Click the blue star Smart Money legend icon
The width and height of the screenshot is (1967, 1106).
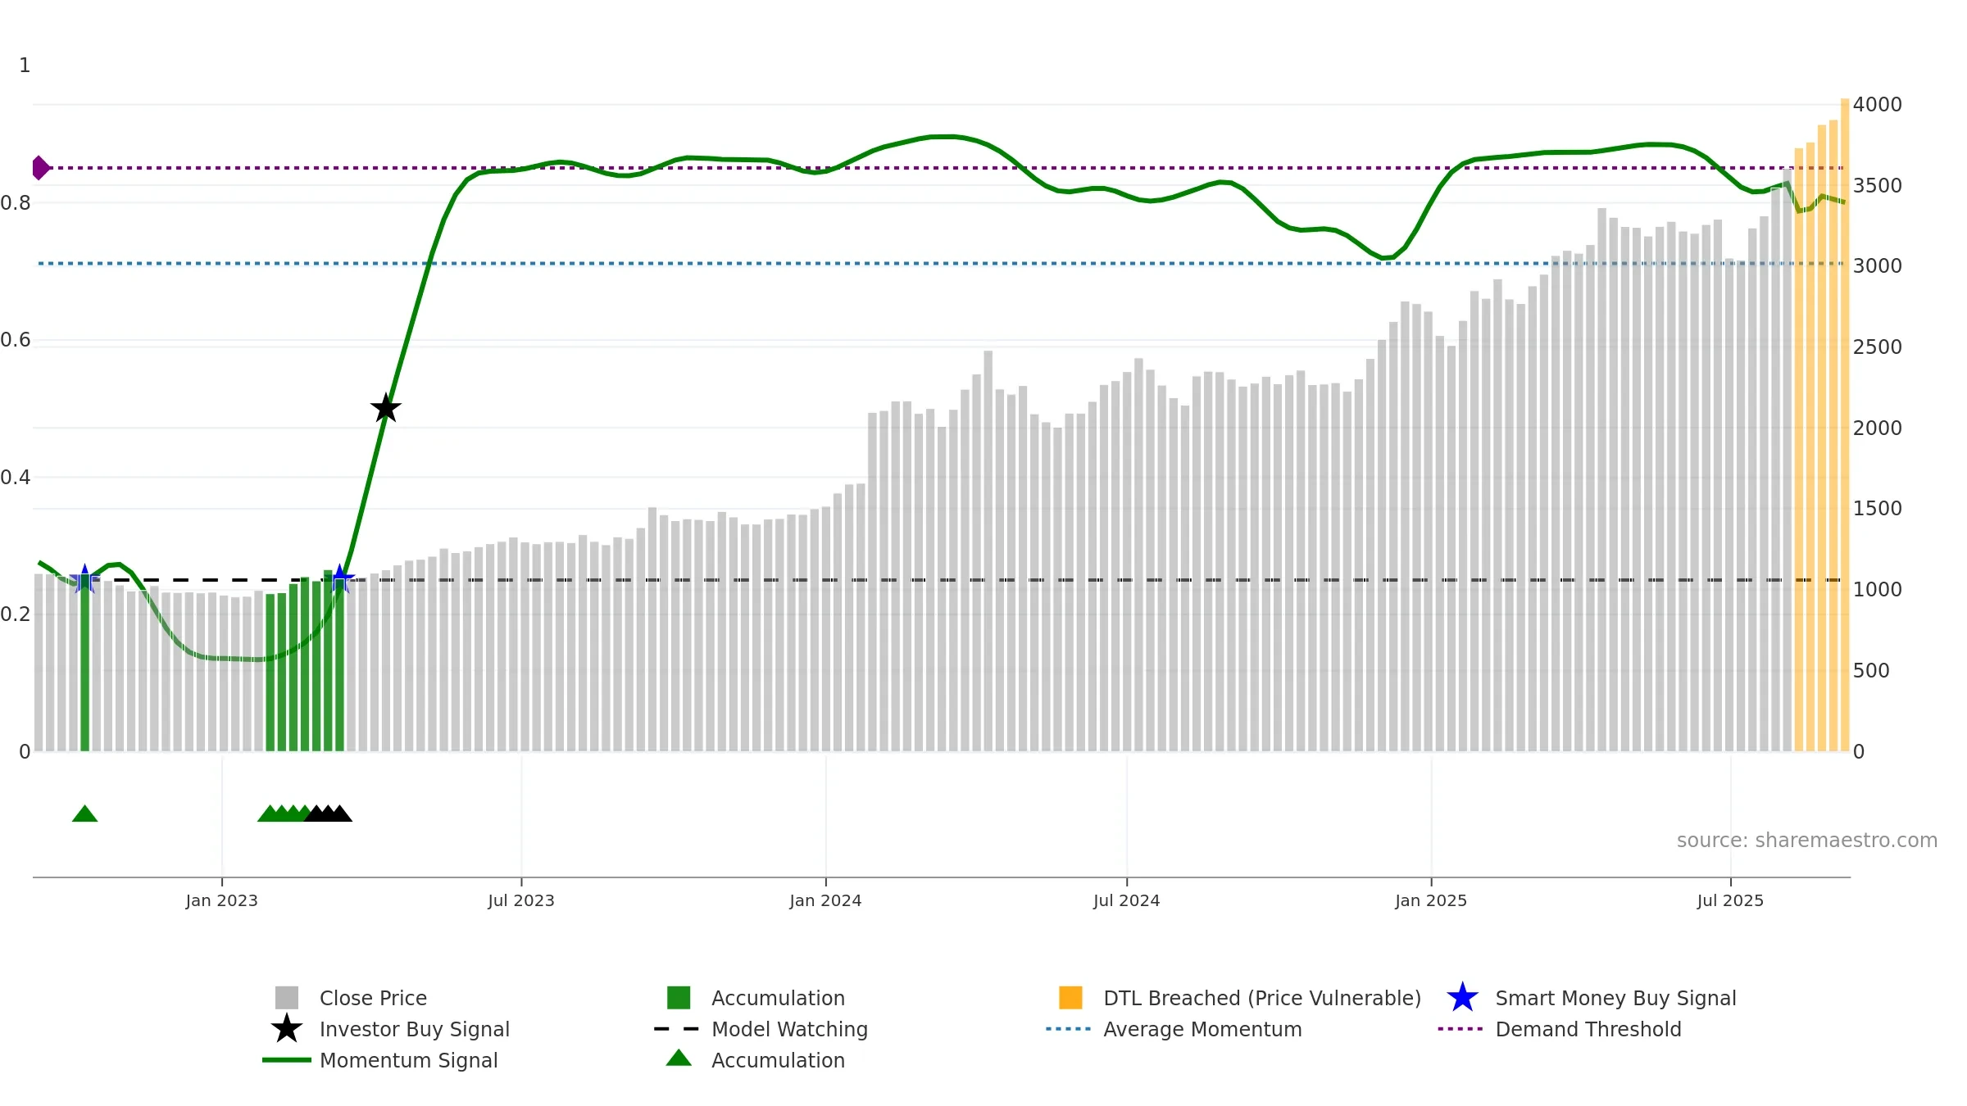pyautogui.click(x=1462, y=998)
